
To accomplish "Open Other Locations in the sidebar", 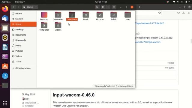I will click(x=23, y=68).
